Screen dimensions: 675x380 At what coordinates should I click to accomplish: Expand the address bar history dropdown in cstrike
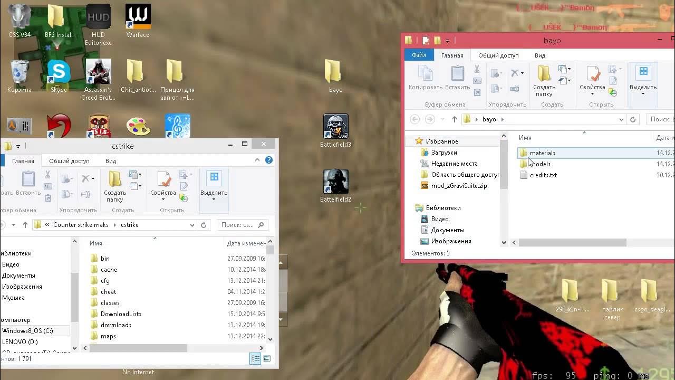click(x=192, y=225)
